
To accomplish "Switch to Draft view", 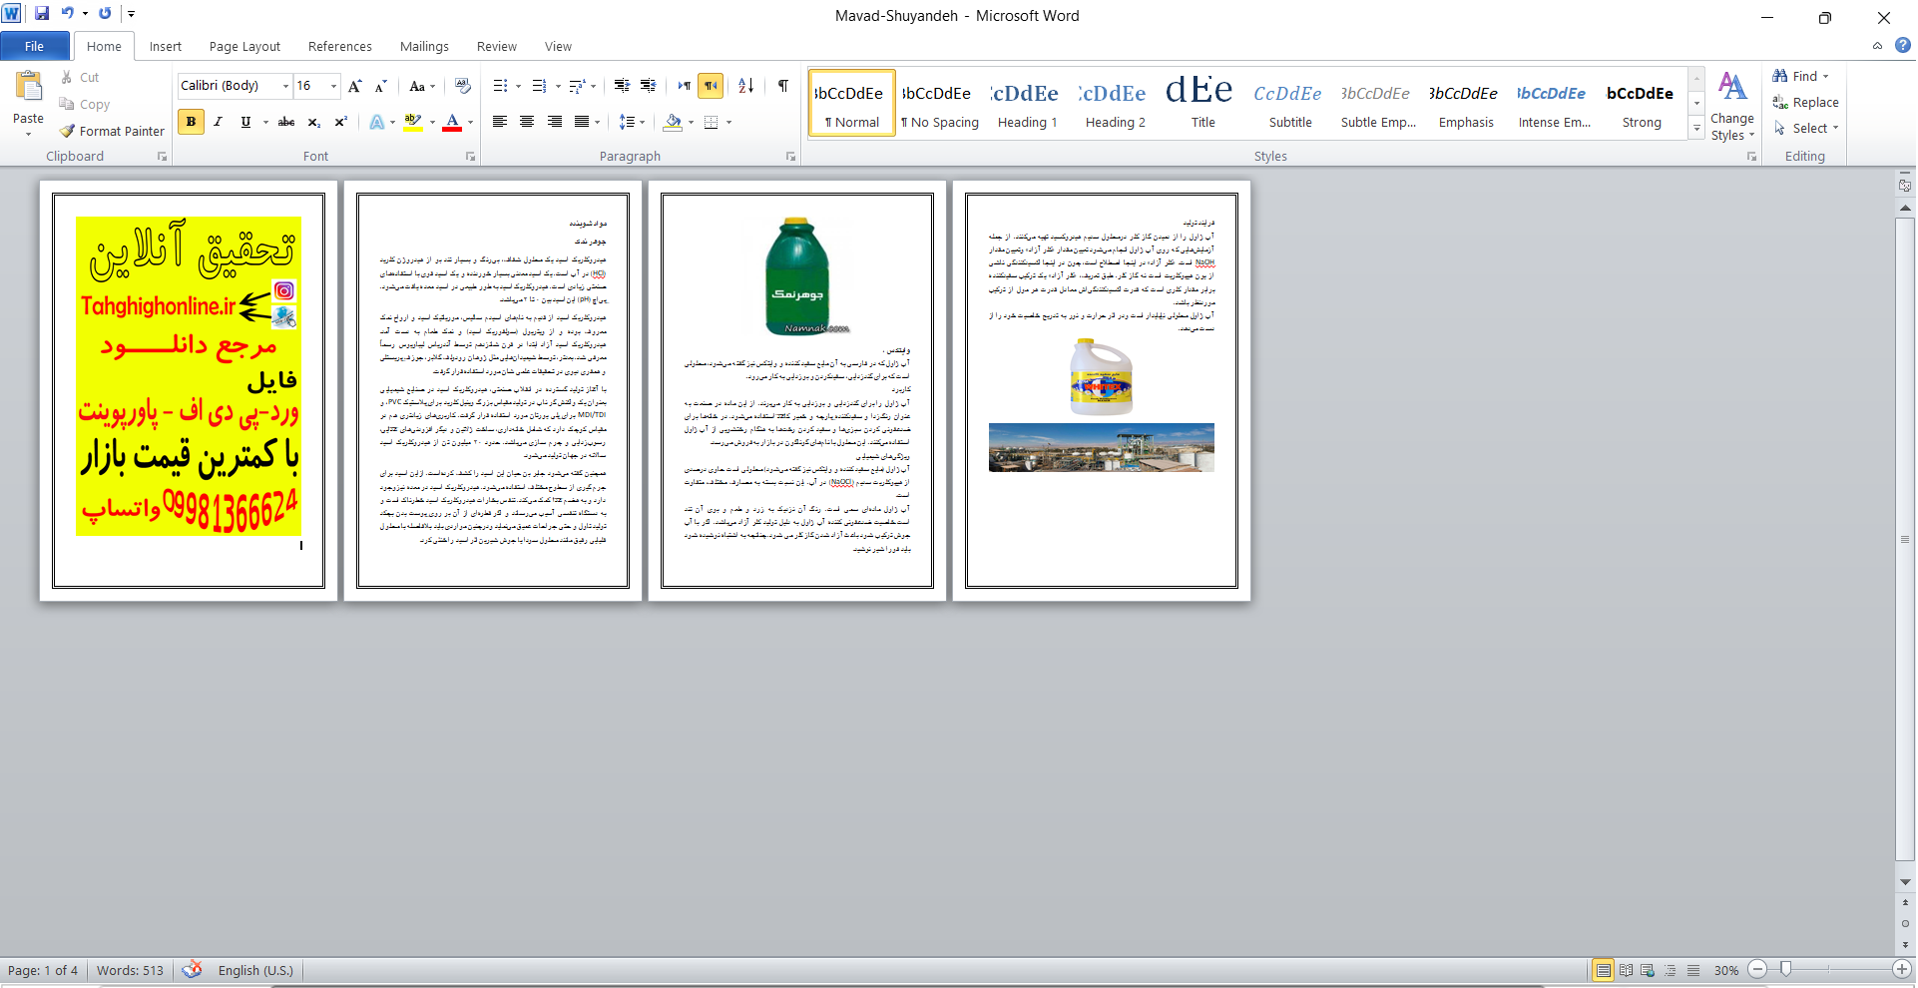I will tap(1693, 970).
